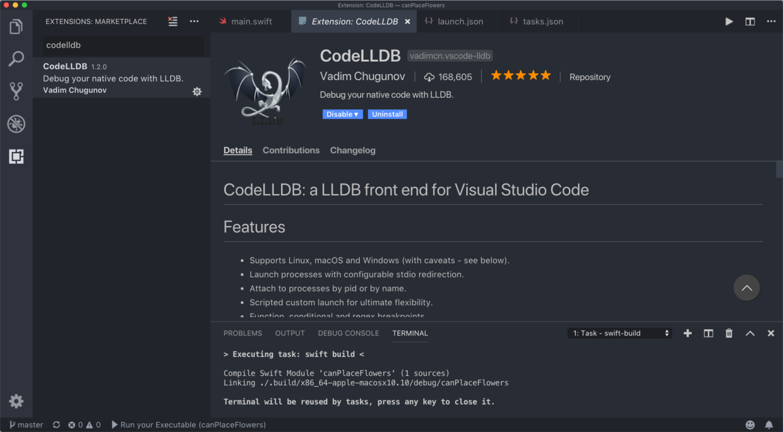Clear extensions search results icon

pos(172,21)
